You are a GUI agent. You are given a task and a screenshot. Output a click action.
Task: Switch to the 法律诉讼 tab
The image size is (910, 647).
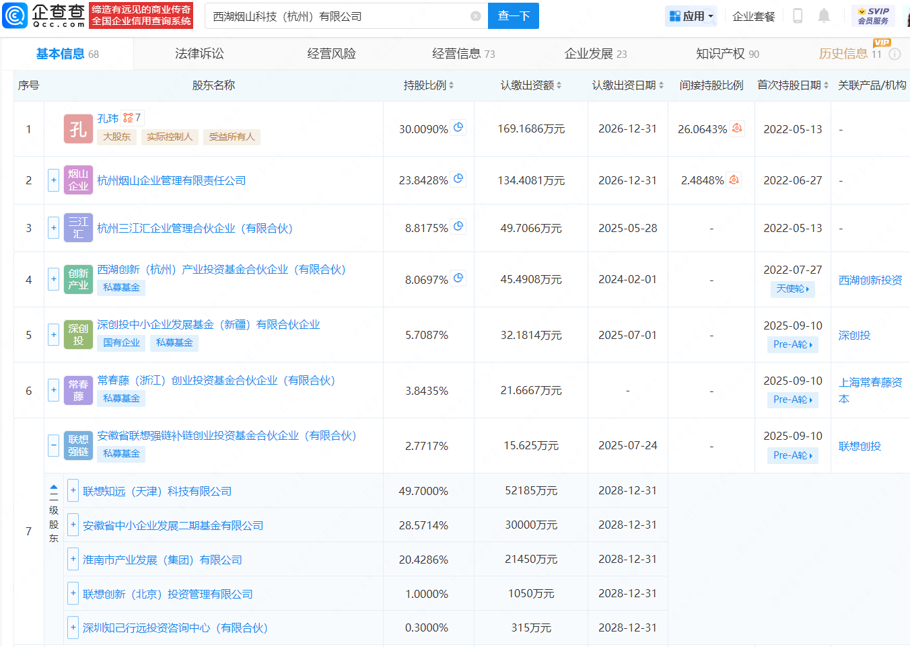(199, 54)
